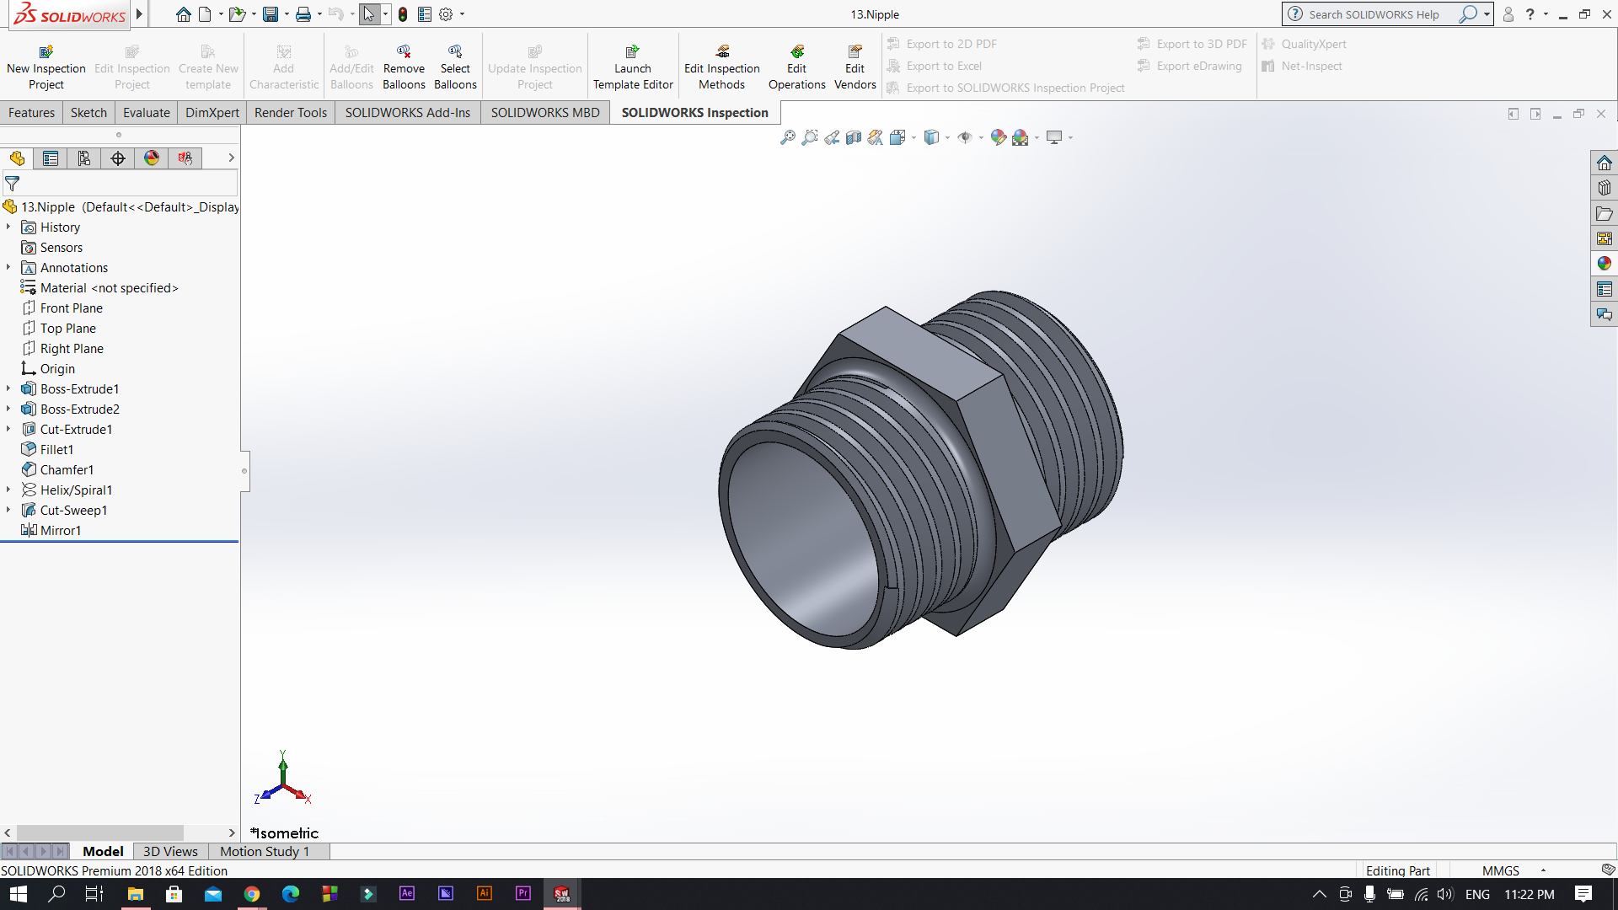Image resolution: width=1618 pixels, height=910 pixels.
Task: Click the feature tree filter field
Action: [x=120, y=183]
